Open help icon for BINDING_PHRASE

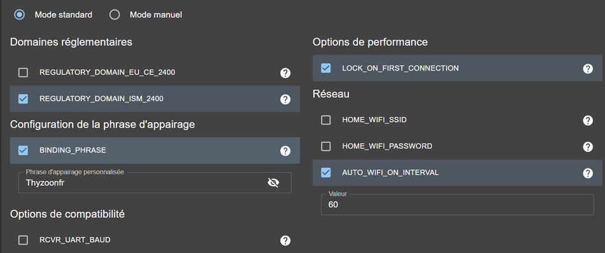tap(285, 151)
